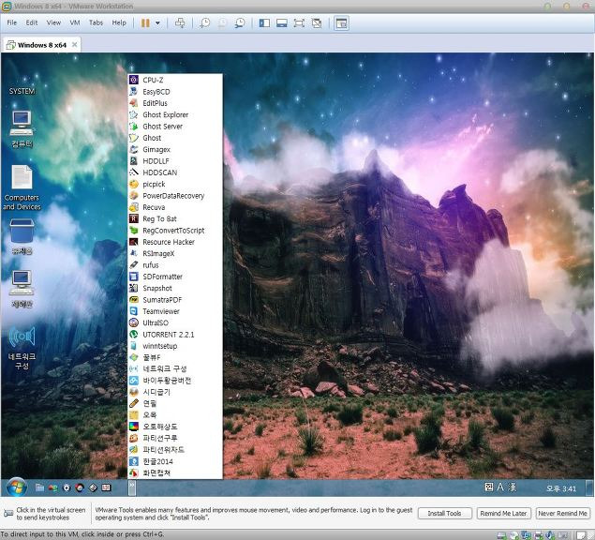Viewport: 595px width, 540px height.
Task: Click Remind Me Later button
Action: pos(503,514)
